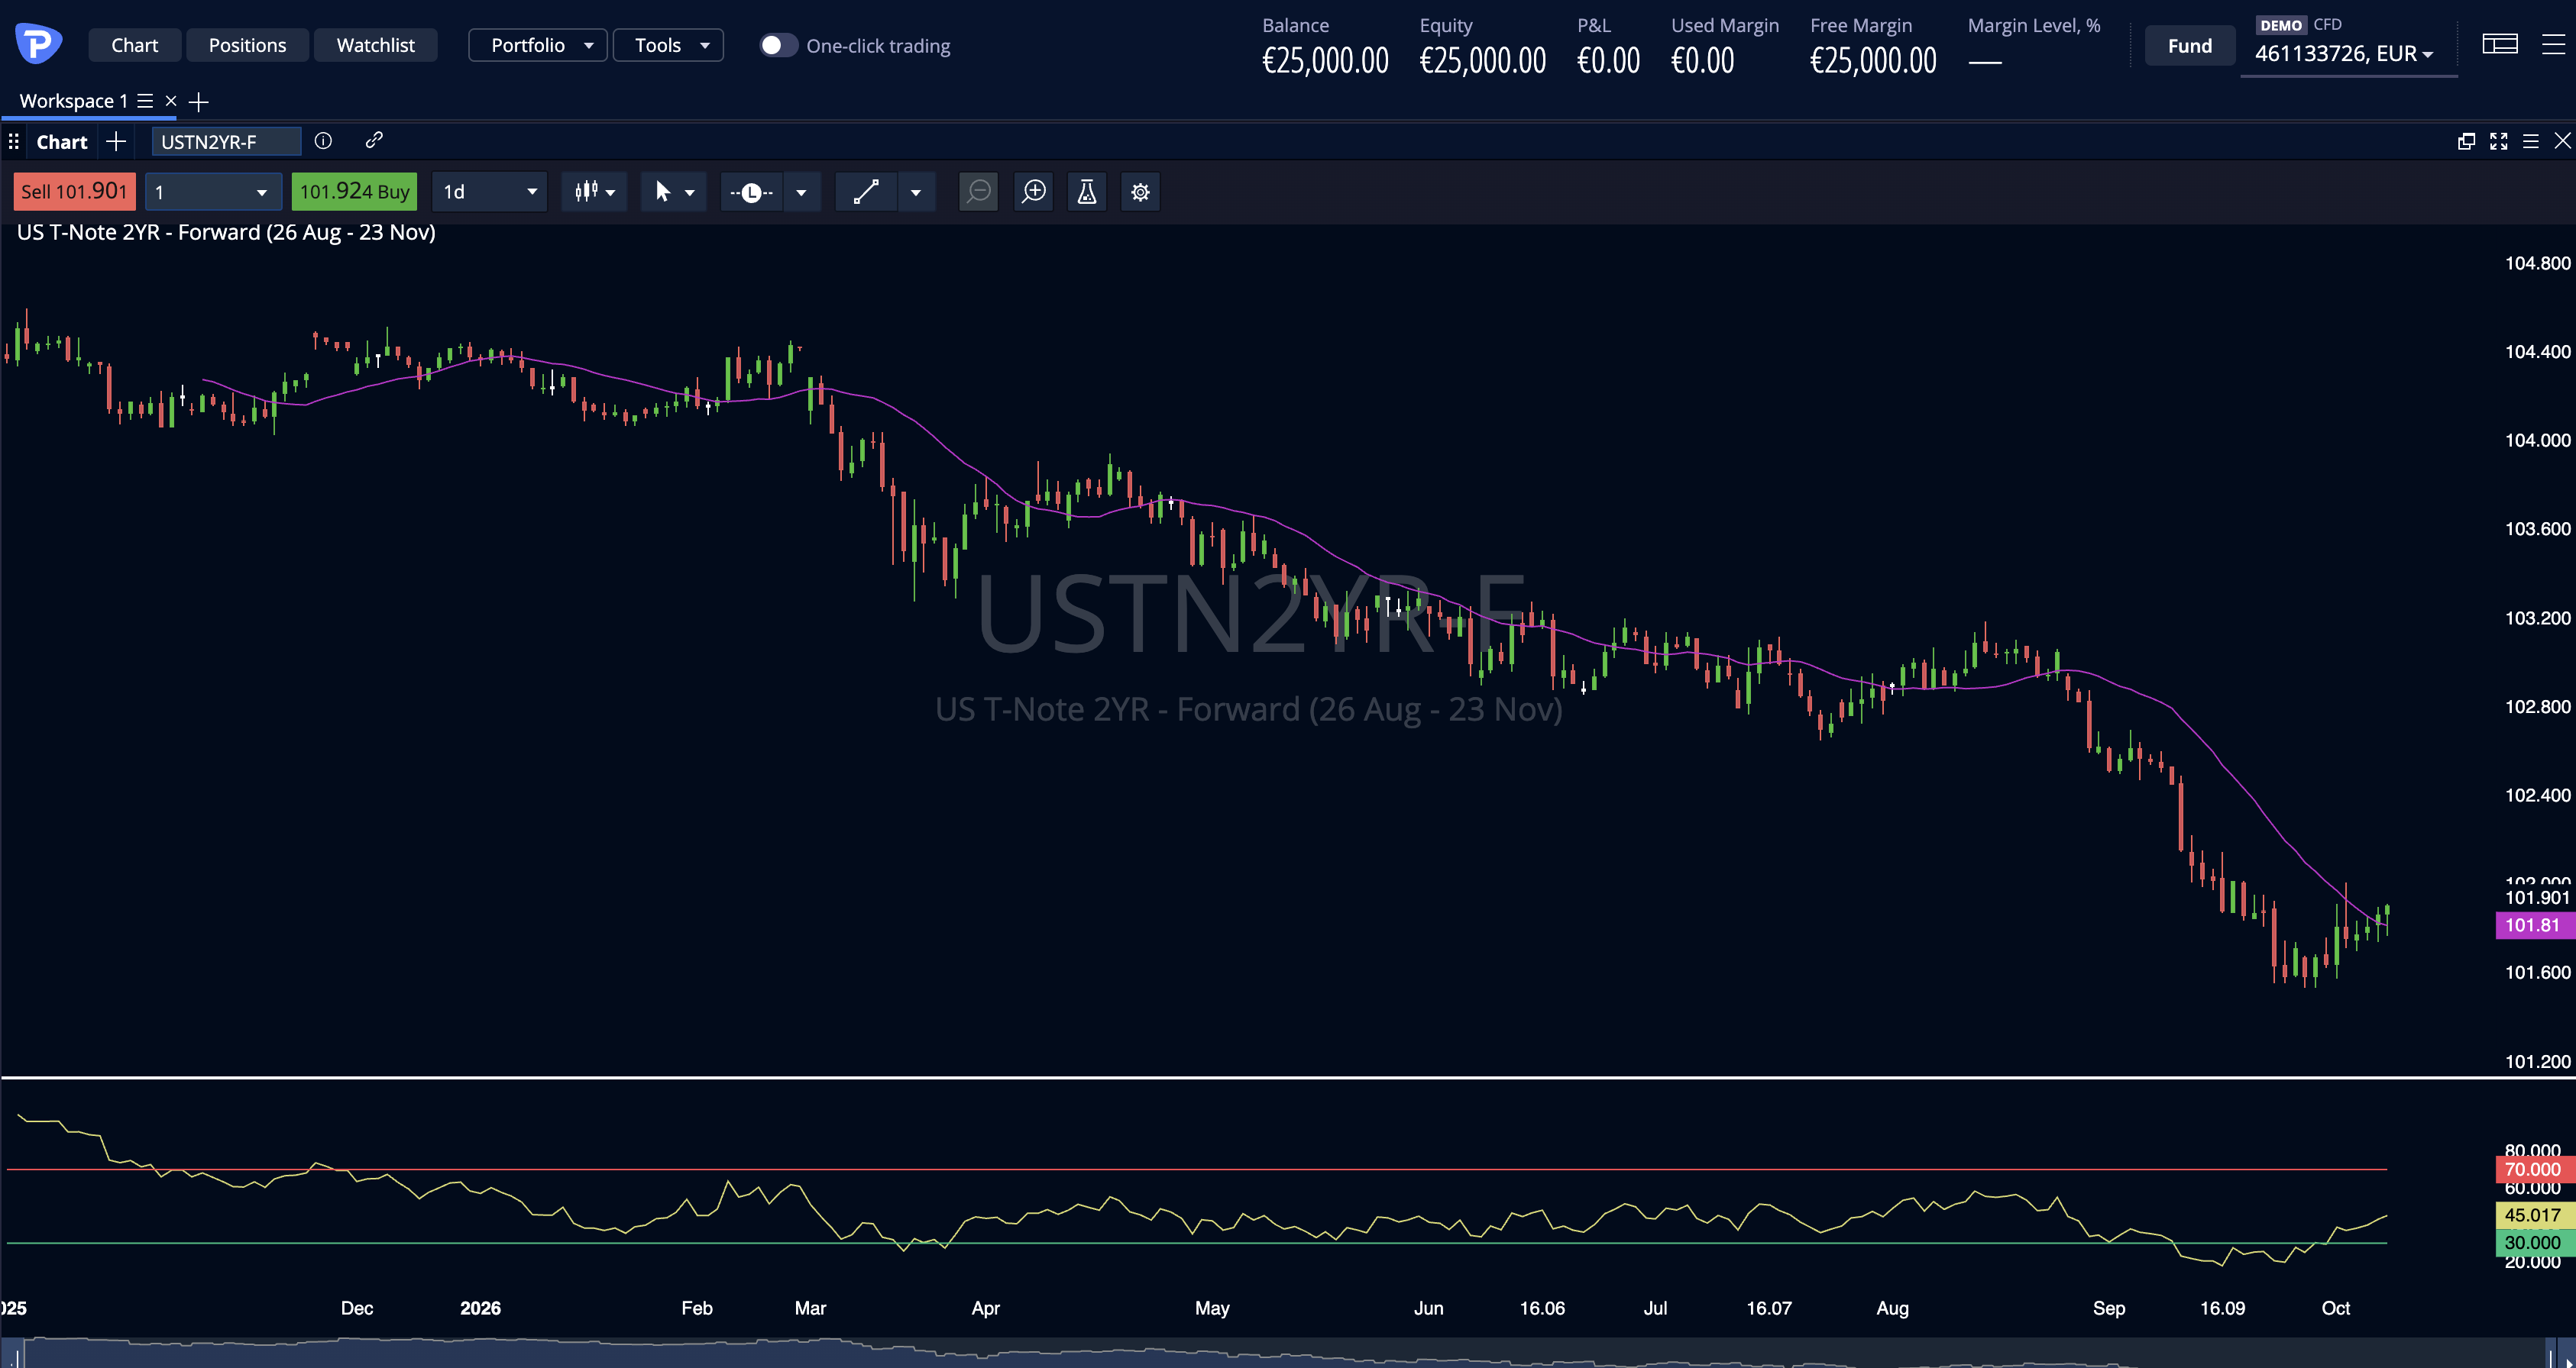
Task: Click the purple 101.81 moving average label
Action: pyautogui.click(x=2534, y=924)
